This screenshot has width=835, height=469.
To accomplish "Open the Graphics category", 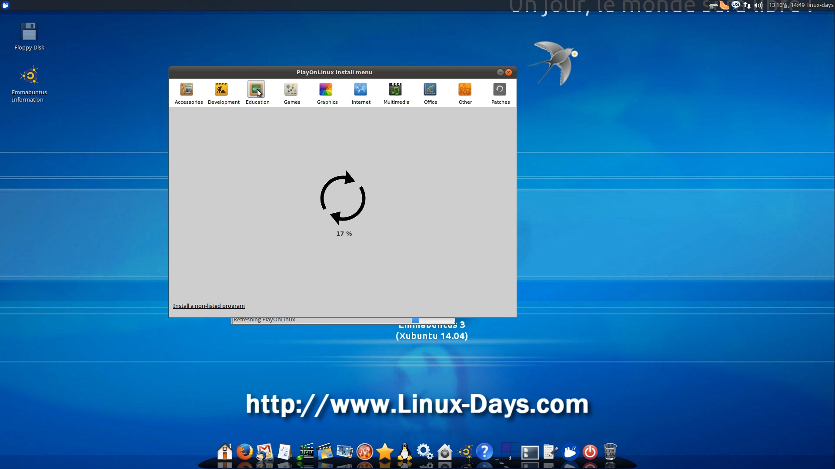I will point(327,93).
